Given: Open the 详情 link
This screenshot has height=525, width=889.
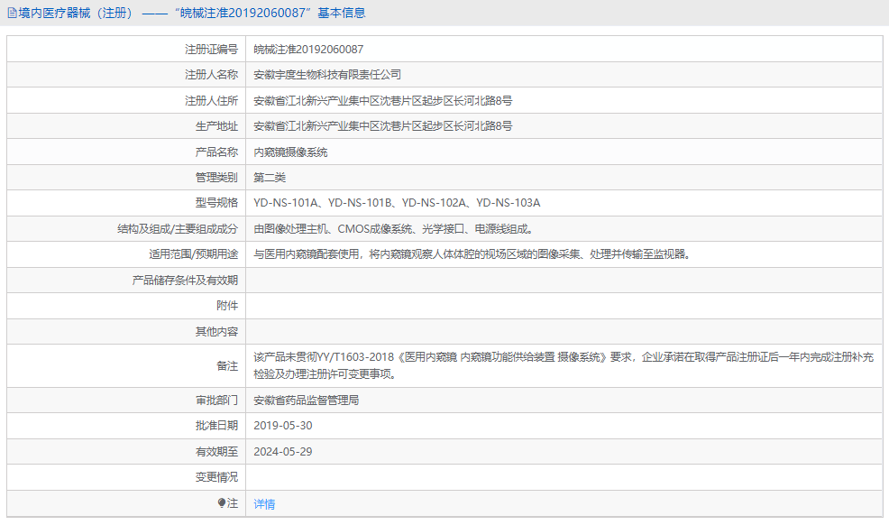Looking at the screenshot, I should click(264, 504).
